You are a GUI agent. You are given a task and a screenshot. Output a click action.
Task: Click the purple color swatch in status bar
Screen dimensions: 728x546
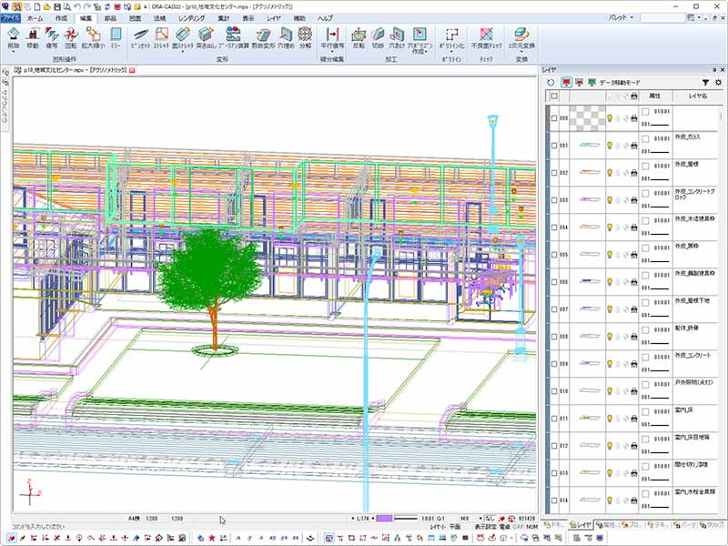coord(384,518)
